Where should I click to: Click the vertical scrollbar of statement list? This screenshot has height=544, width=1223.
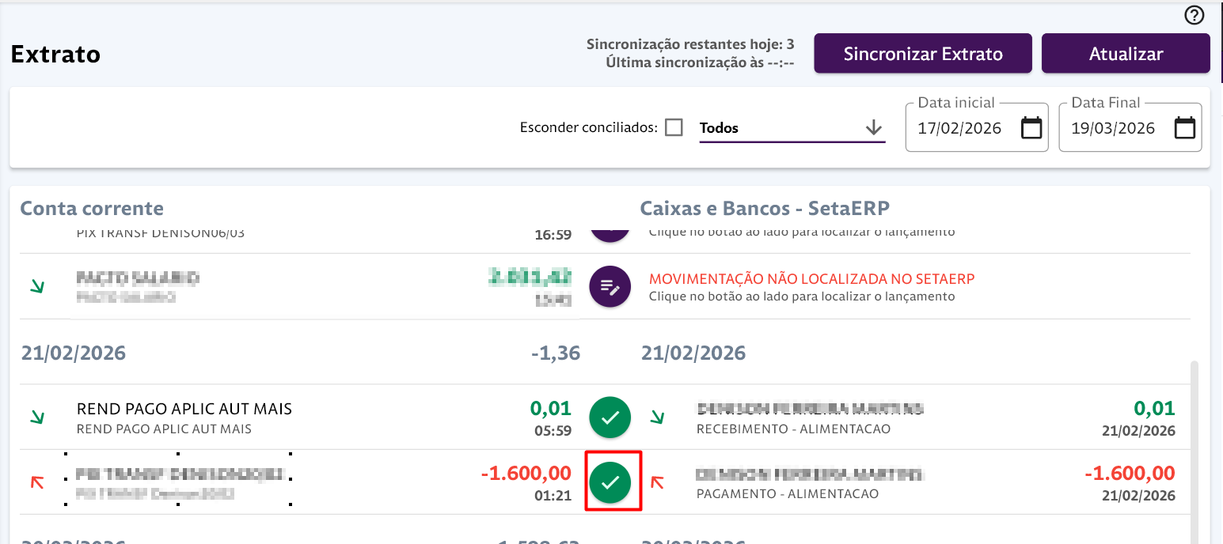coord(1195,451)
